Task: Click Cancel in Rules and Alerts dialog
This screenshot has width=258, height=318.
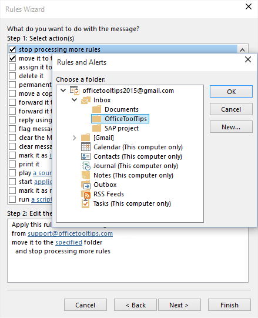Action: [x=231, y=109]
